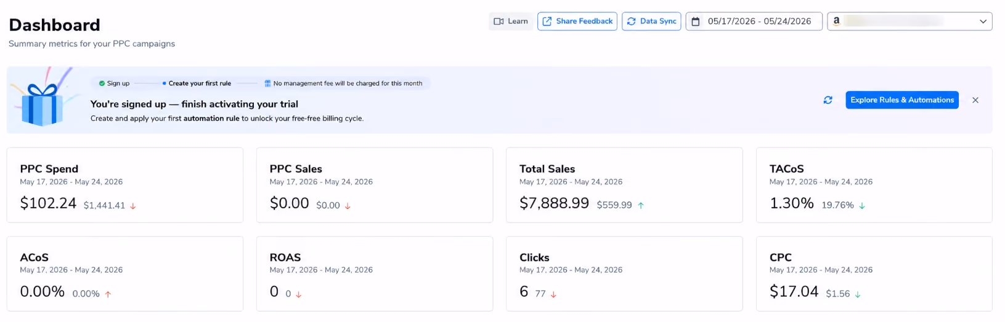Viewport: 1005px width, 322px height.
Task: Click the Total Sales up arrow indicator
Action: pos(641,206)
